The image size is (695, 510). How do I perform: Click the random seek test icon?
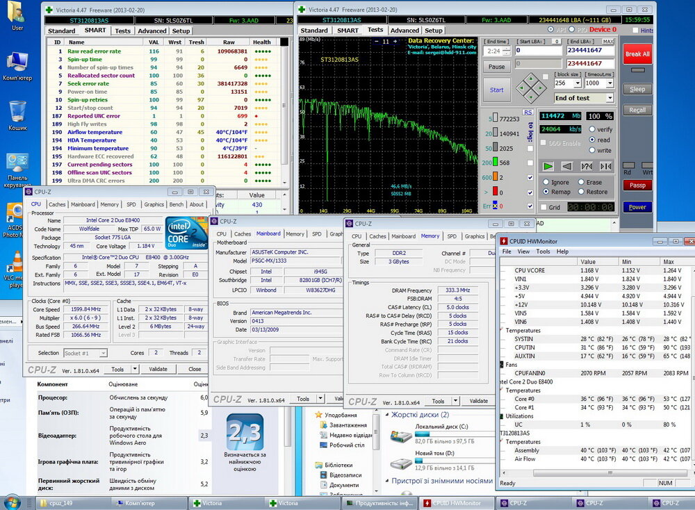click(587, 166)
